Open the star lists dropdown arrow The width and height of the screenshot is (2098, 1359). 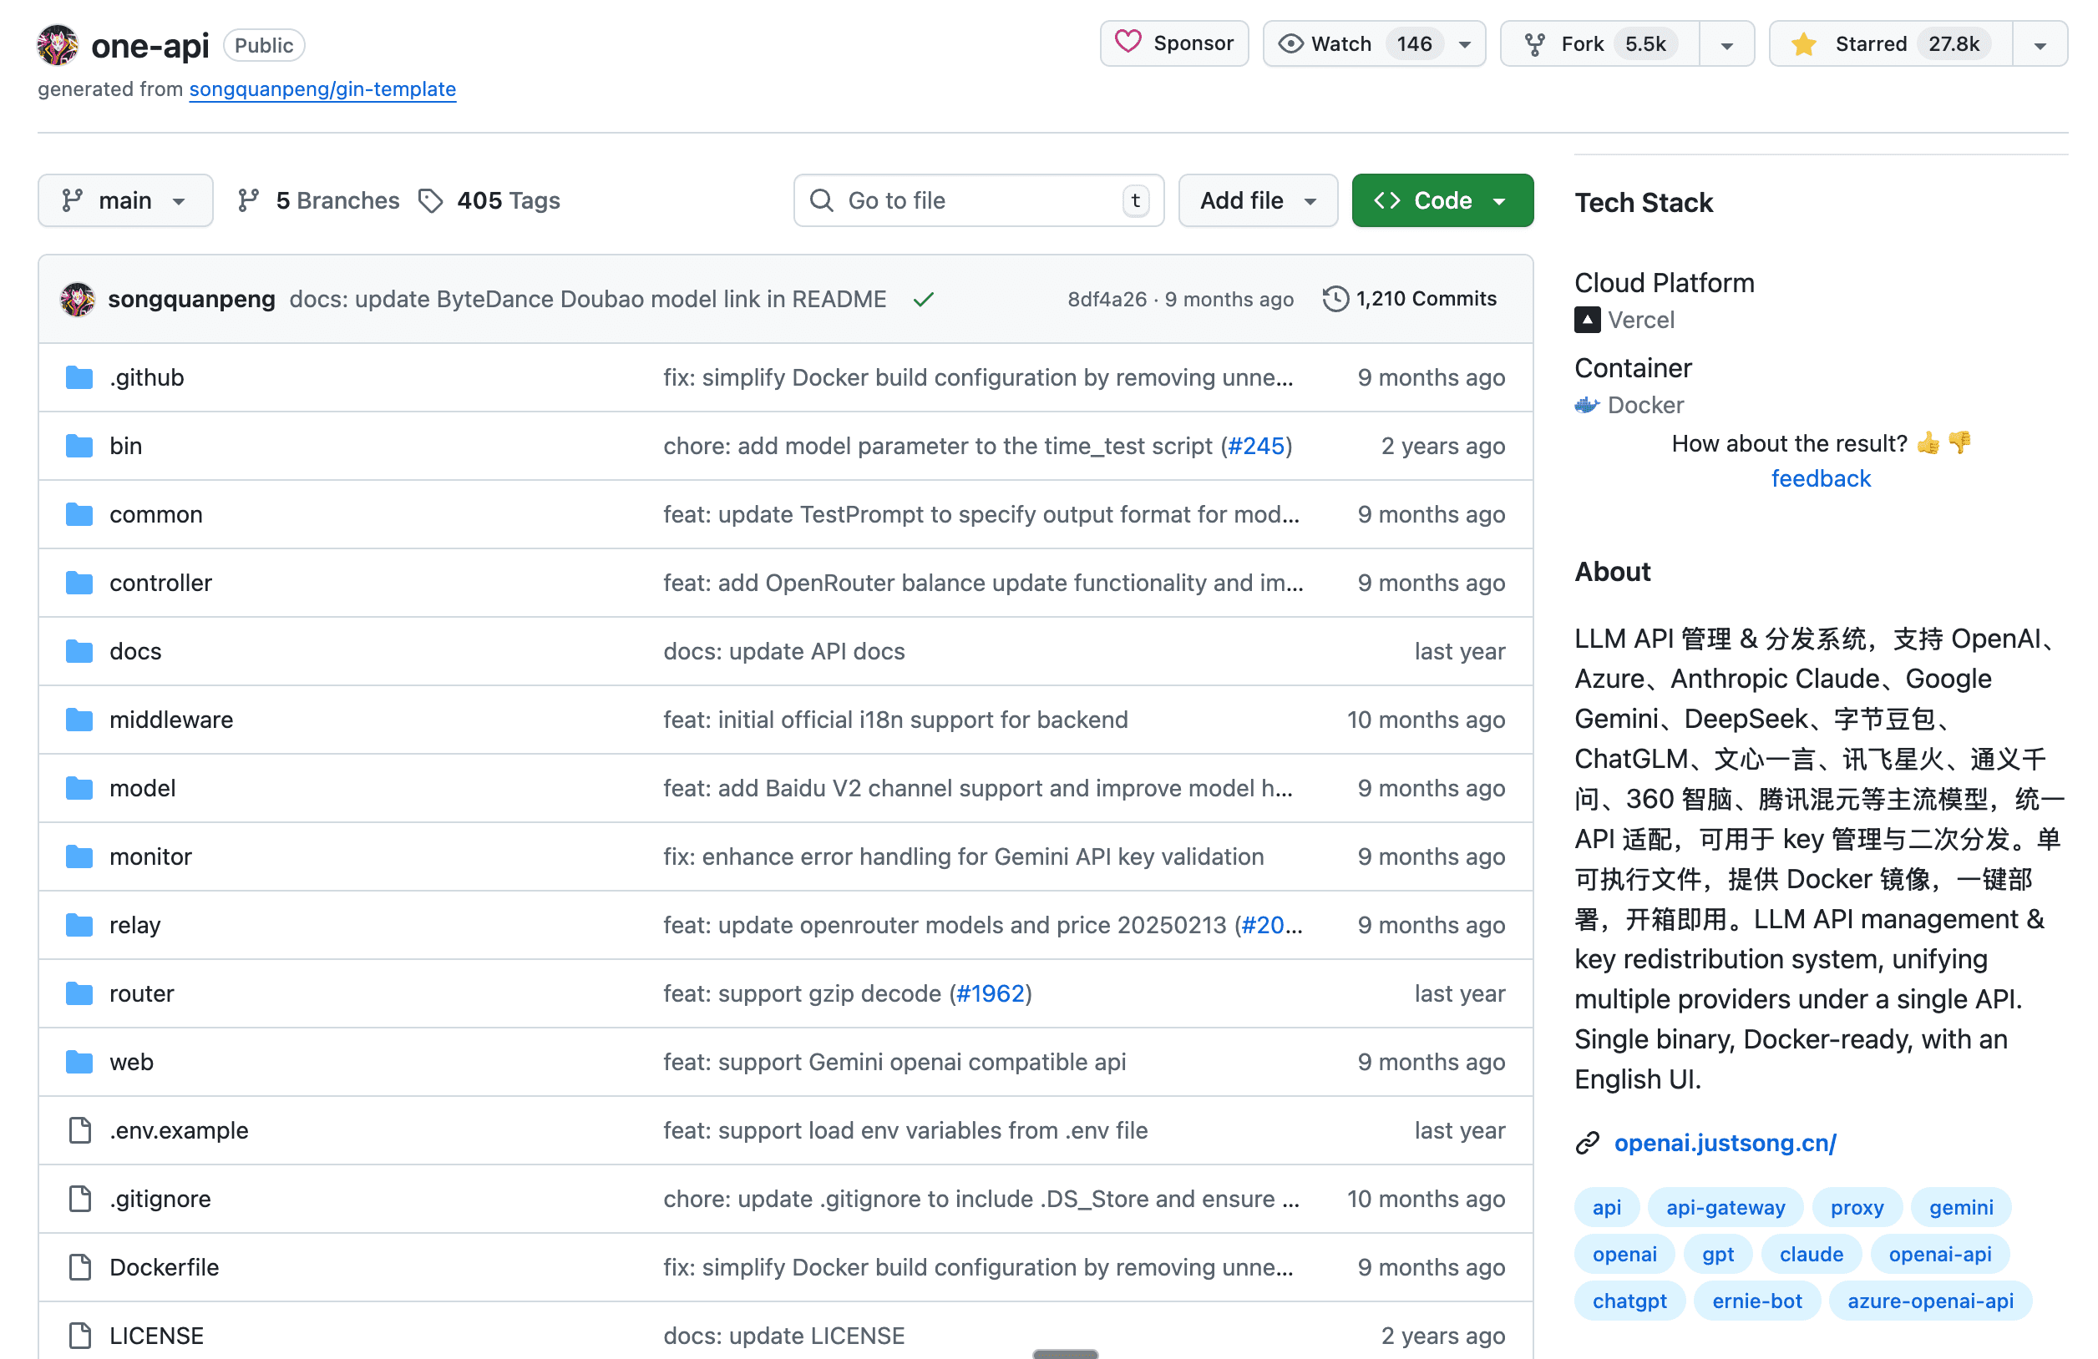[2039, 45]
